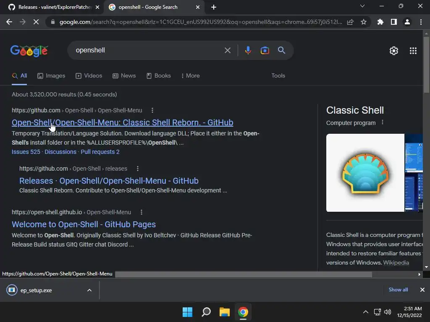
Task: Open the Windows Start menu
Action: coord(188,312)
